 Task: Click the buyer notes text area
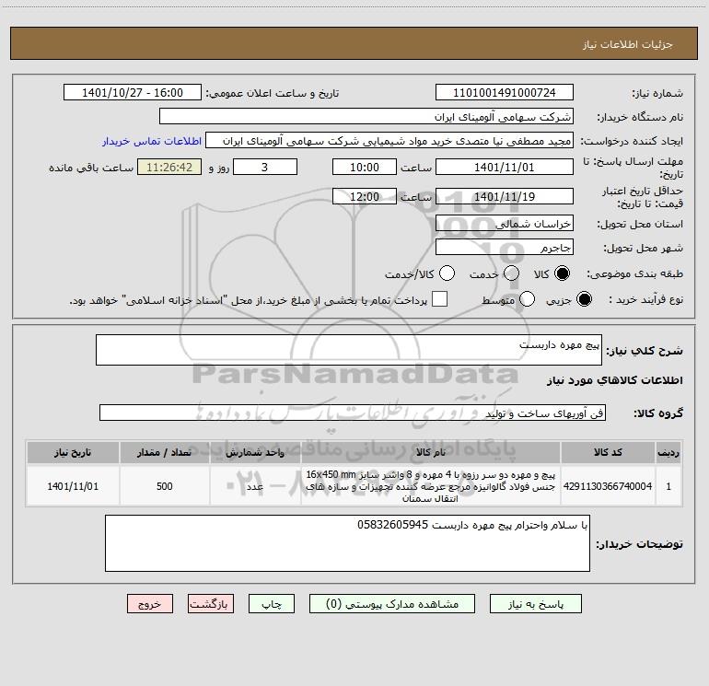click(347, 543)
